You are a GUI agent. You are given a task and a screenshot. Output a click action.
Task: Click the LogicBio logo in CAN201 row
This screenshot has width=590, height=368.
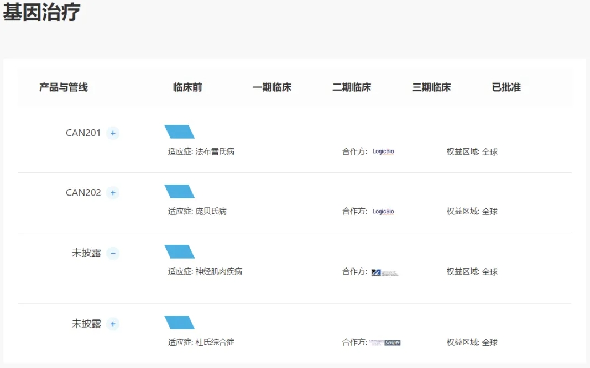383,151
